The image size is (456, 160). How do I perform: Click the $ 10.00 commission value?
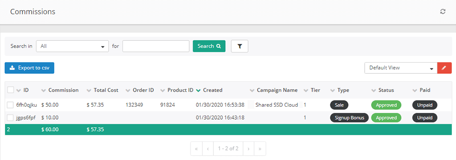coord(50,118)
